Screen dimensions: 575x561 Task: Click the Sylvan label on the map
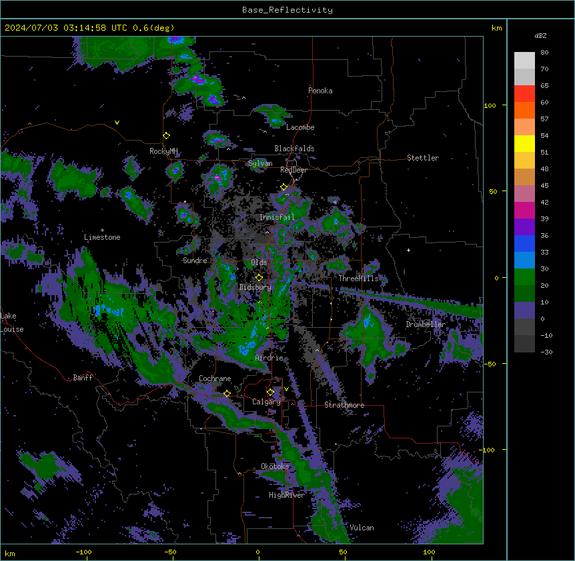(x=260, y=163)
